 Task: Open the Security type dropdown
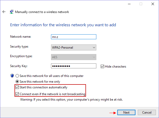[74, 48]
